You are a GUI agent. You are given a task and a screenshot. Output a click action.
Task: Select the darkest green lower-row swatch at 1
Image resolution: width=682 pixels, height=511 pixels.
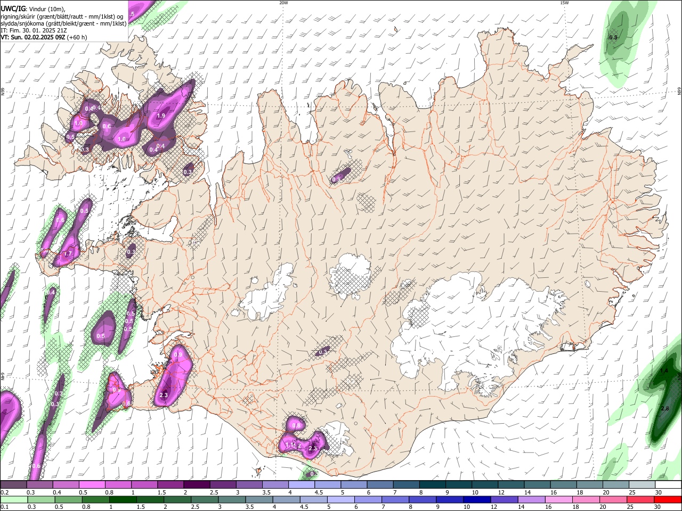(123, 500)
